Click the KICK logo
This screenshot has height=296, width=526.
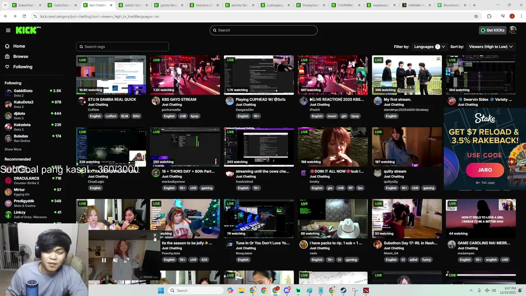[28, 30]
